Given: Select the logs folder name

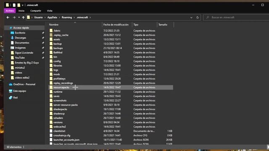Looking at the screenshot, I should (56, 70).
